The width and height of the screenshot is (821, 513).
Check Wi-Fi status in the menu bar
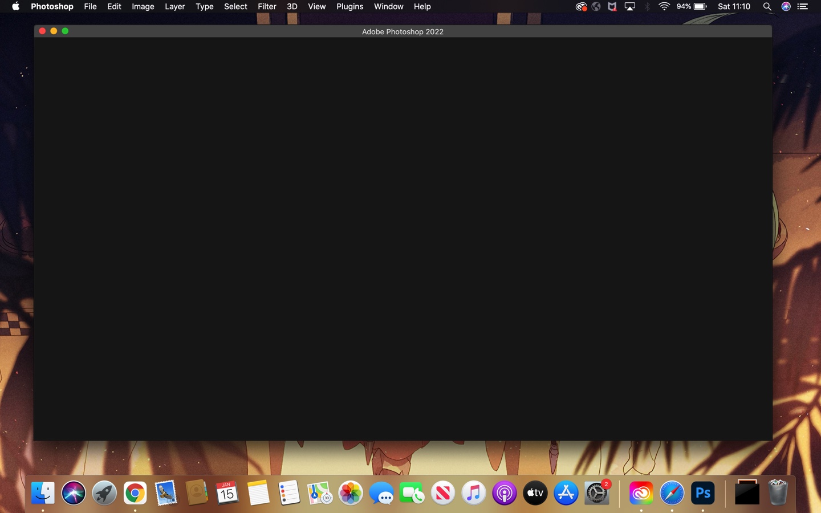[x=664, y=6]
